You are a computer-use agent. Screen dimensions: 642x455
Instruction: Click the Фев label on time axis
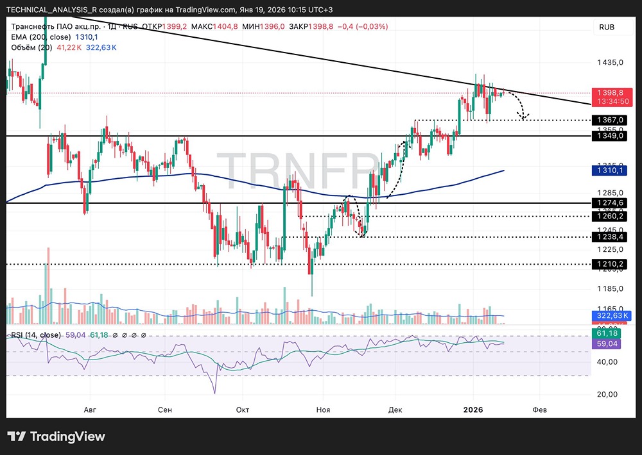[x=540, y=409]
